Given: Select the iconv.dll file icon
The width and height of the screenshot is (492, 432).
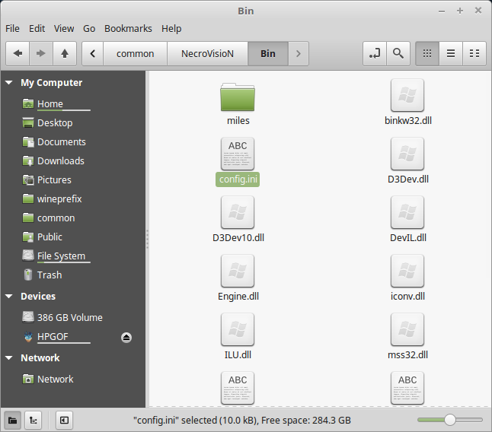Looking at the screenshot, I should pos(407,271).
